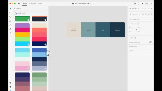Select the dark navy swatch on canvas
Screen dimensions: 162x91
[117, 30]
